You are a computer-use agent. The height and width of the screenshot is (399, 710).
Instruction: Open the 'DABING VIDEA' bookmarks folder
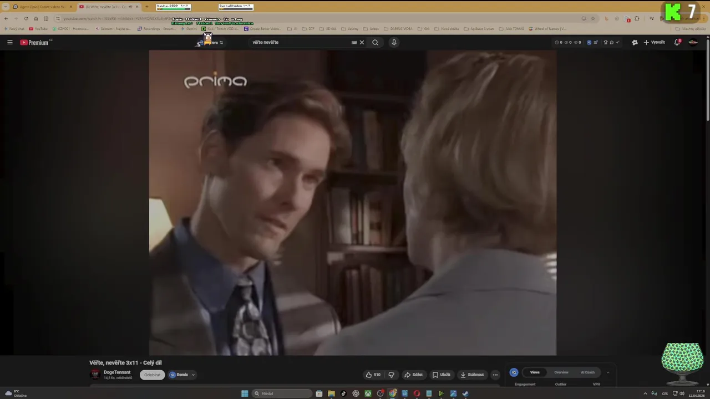coord(398,29)
